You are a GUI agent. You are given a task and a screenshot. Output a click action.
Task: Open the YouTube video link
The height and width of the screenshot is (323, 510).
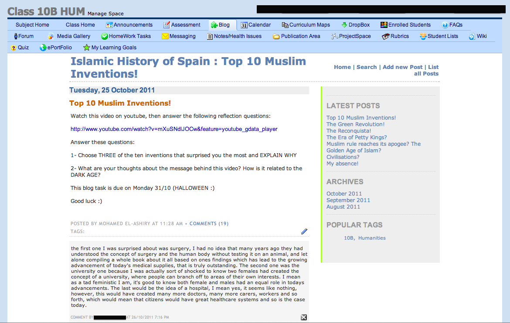(x=174, y=129)
